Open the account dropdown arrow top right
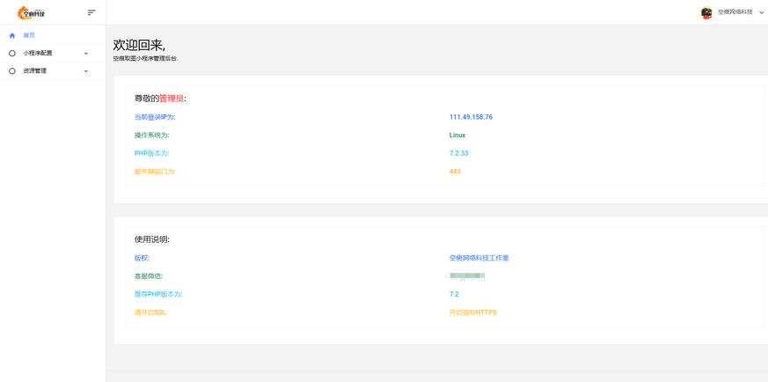This screenshot has height=382, width=768. coord(761,12)
